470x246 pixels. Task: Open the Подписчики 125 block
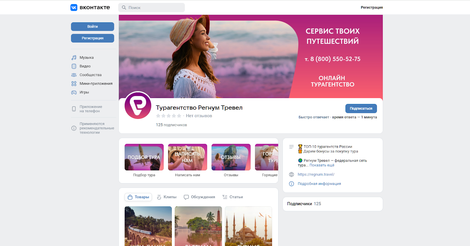click(333, 204)
